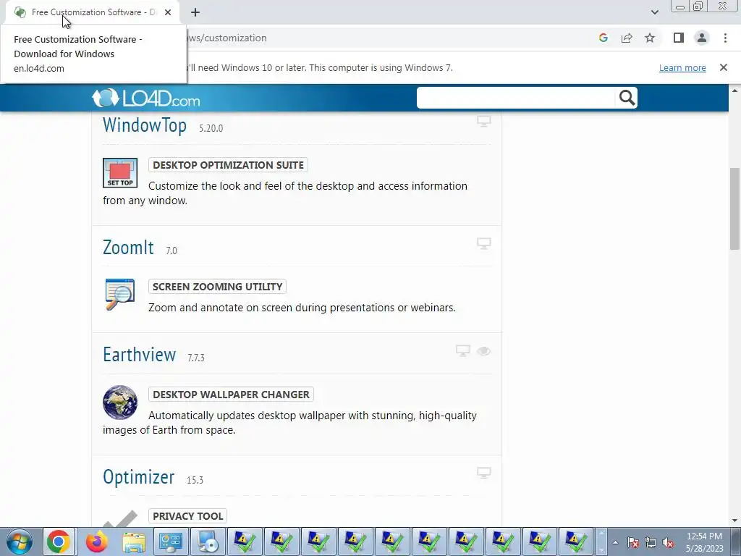Click the Earthview version 7.7.3 text
Viewport: 741px width, 556px height.
(195, 358)
